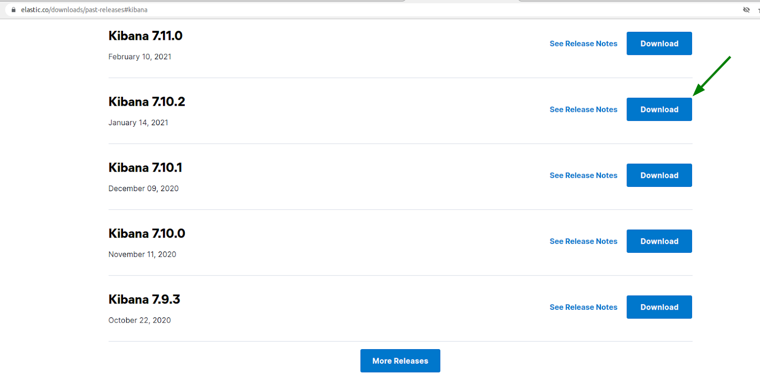Download Kibana 7.9.3
Viewport: 760px width, 379px height.
(659, 307)
